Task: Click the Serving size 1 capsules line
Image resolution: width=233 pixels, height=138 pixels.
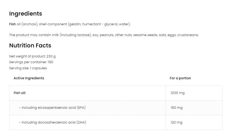Action: (28, 68)
